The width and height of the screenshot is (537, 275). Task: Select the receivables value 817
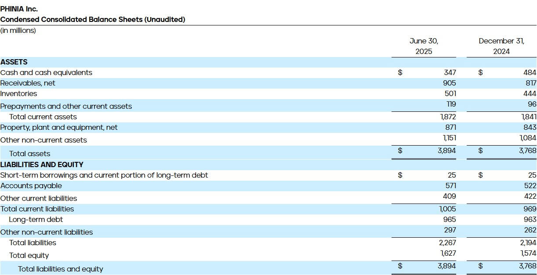pos(531,83)
